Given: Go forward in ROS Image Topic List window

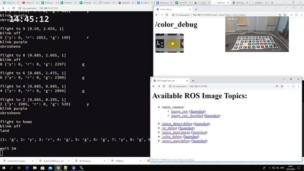Looking at the screenshot, I should click(x=159, y=86).
